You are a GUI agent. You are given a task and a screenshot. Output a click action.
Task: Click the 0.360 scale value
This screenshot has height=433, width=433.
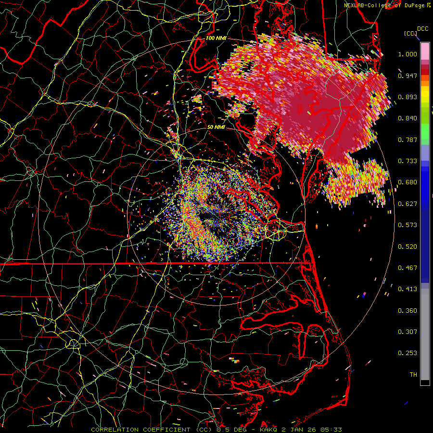pos(408,311)
